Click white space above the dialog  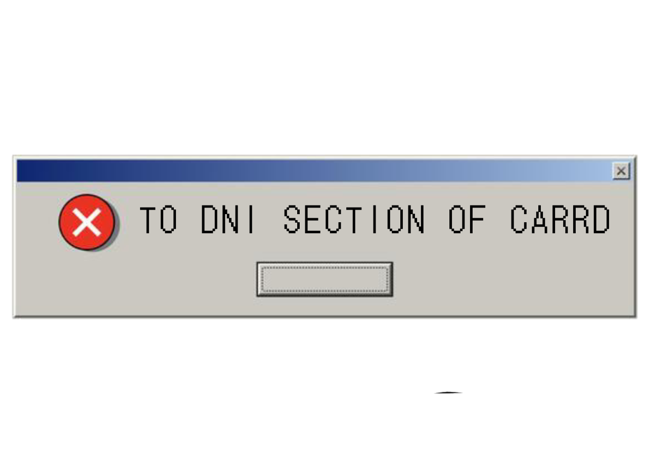coord(323,76)
